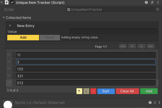Click the yellow Add button in New Entry
Screen dimensions: 162x108
(23, 37)
